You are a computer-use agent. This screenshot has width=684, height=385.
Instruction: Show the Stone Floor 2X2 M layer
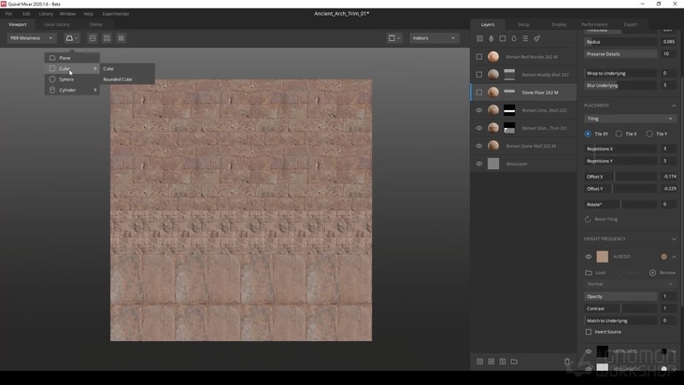479,93
